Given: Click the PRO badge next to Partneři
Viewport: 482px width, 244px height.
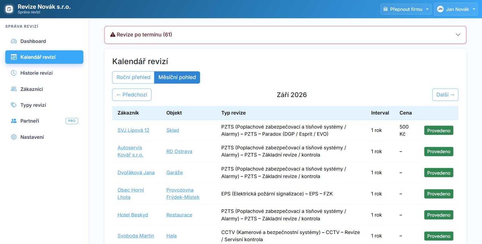Looking at the screenshot, I should [x=72, y=121].
